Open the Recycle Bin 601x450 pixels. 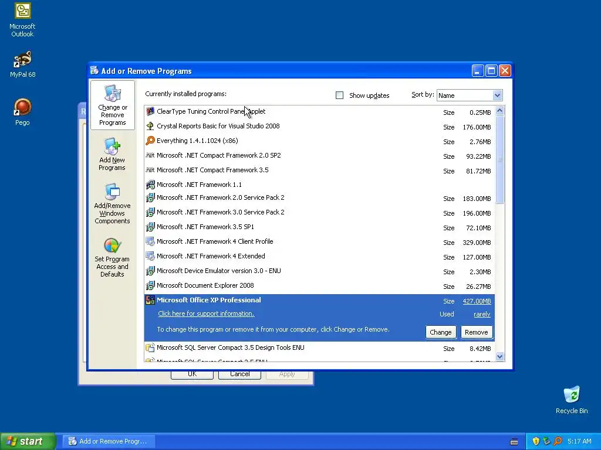(x=572, y=400)
